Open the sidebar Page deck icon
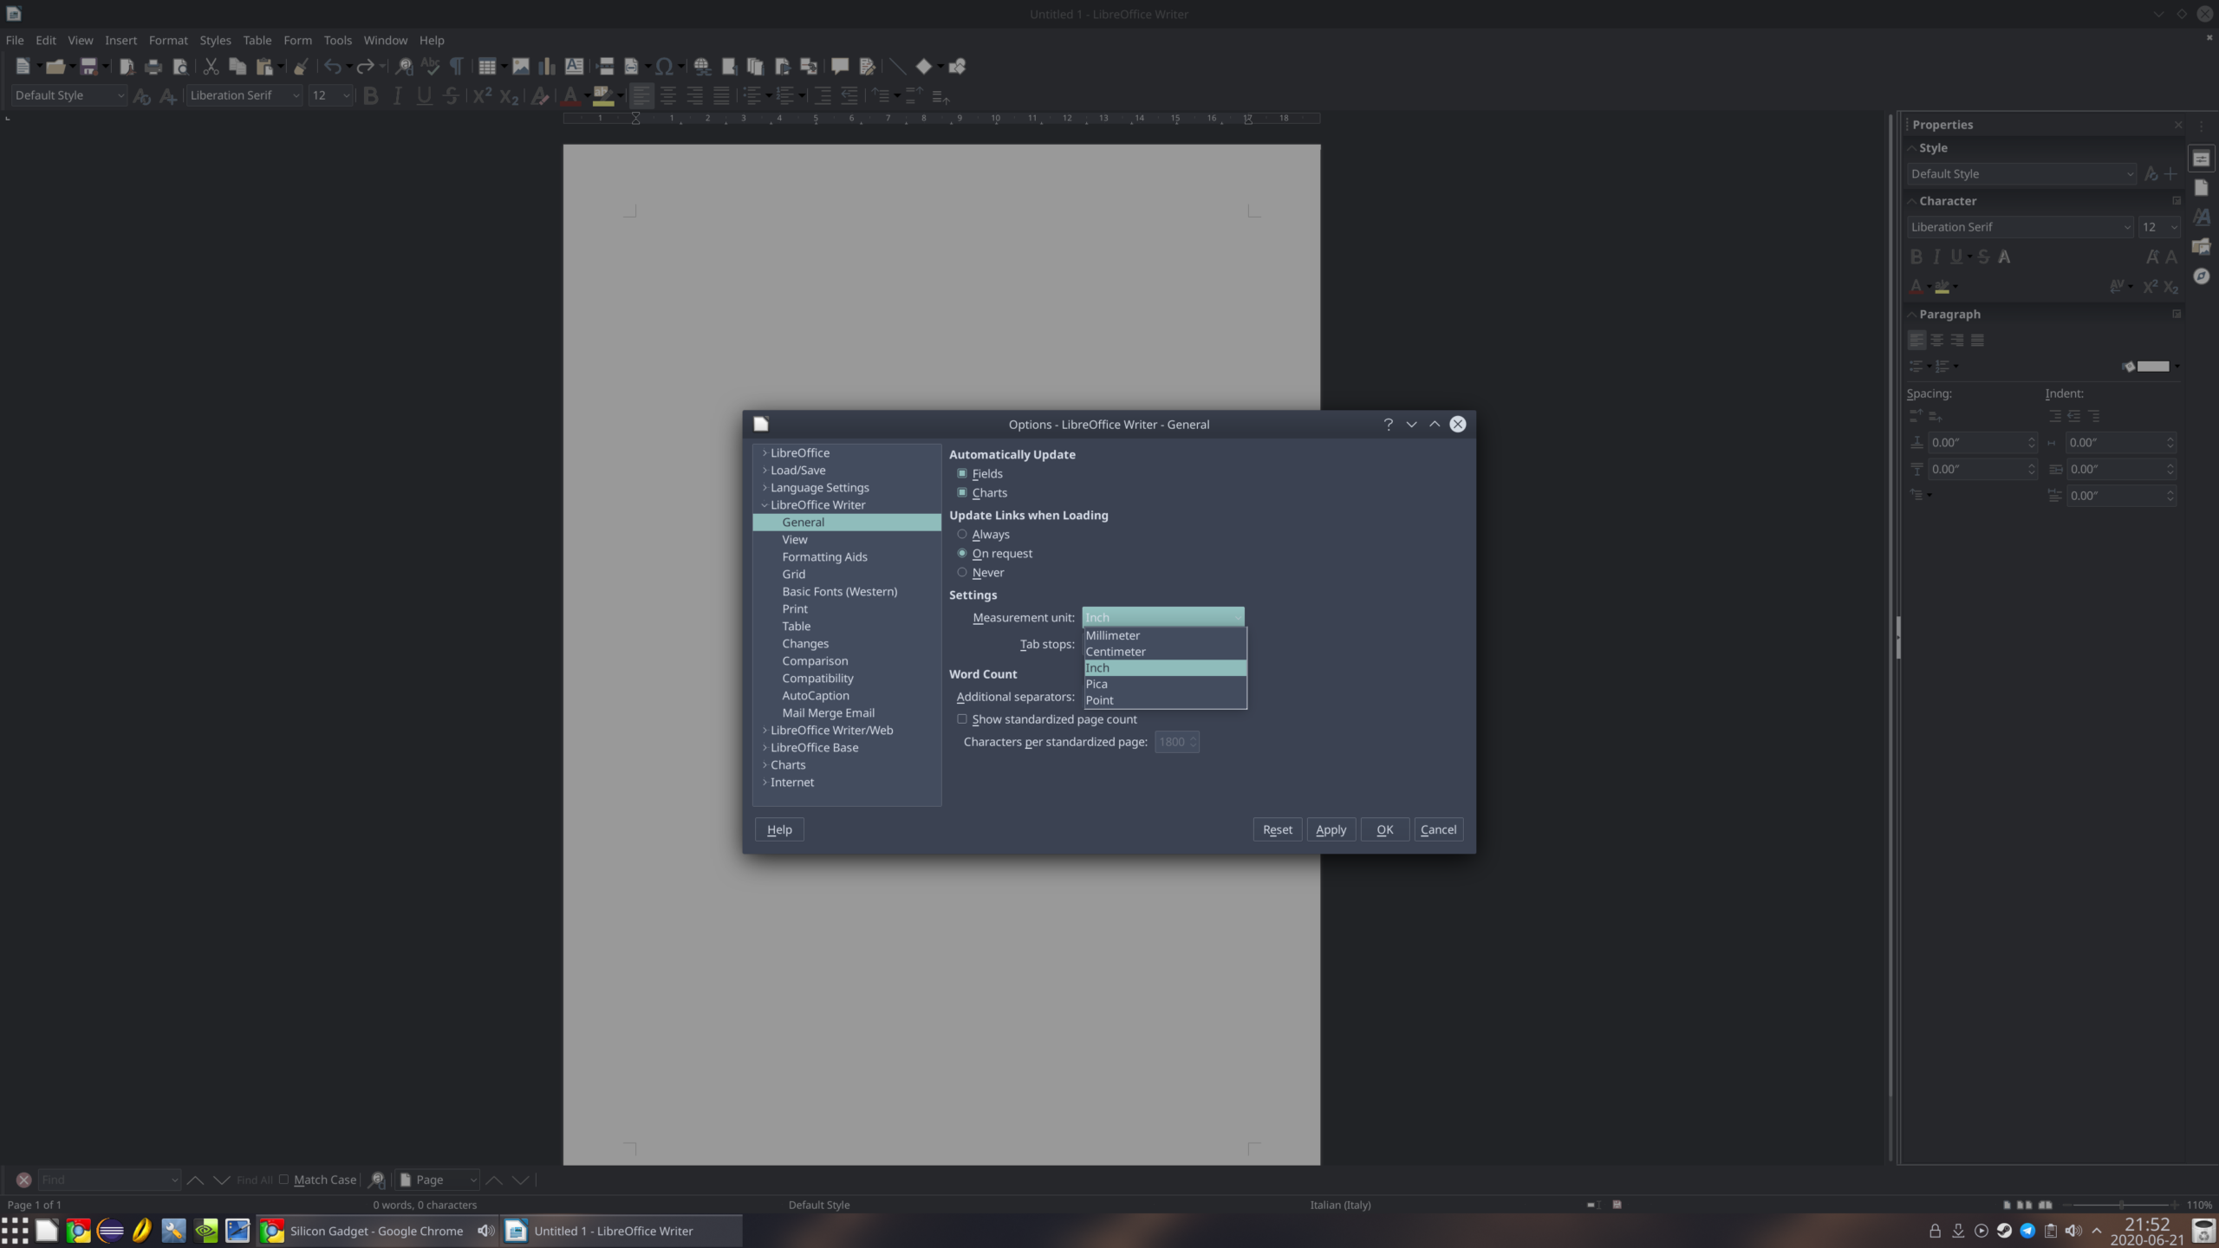This screenshot has height=1248, width=2219. point(2202,187)
